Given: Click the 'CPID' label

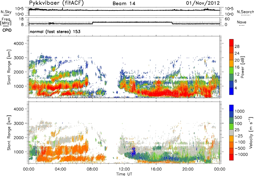Looking at the screenshot, I should point(7,30).
